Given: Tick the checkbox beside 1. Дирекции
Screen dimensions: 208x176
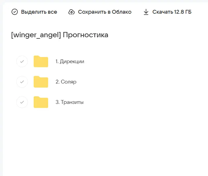Looking at the screenshot, I should pos(22,61).
